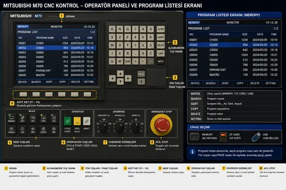
Task: Open SORT tab on left panel screen
Action: (x=49, y=82)
